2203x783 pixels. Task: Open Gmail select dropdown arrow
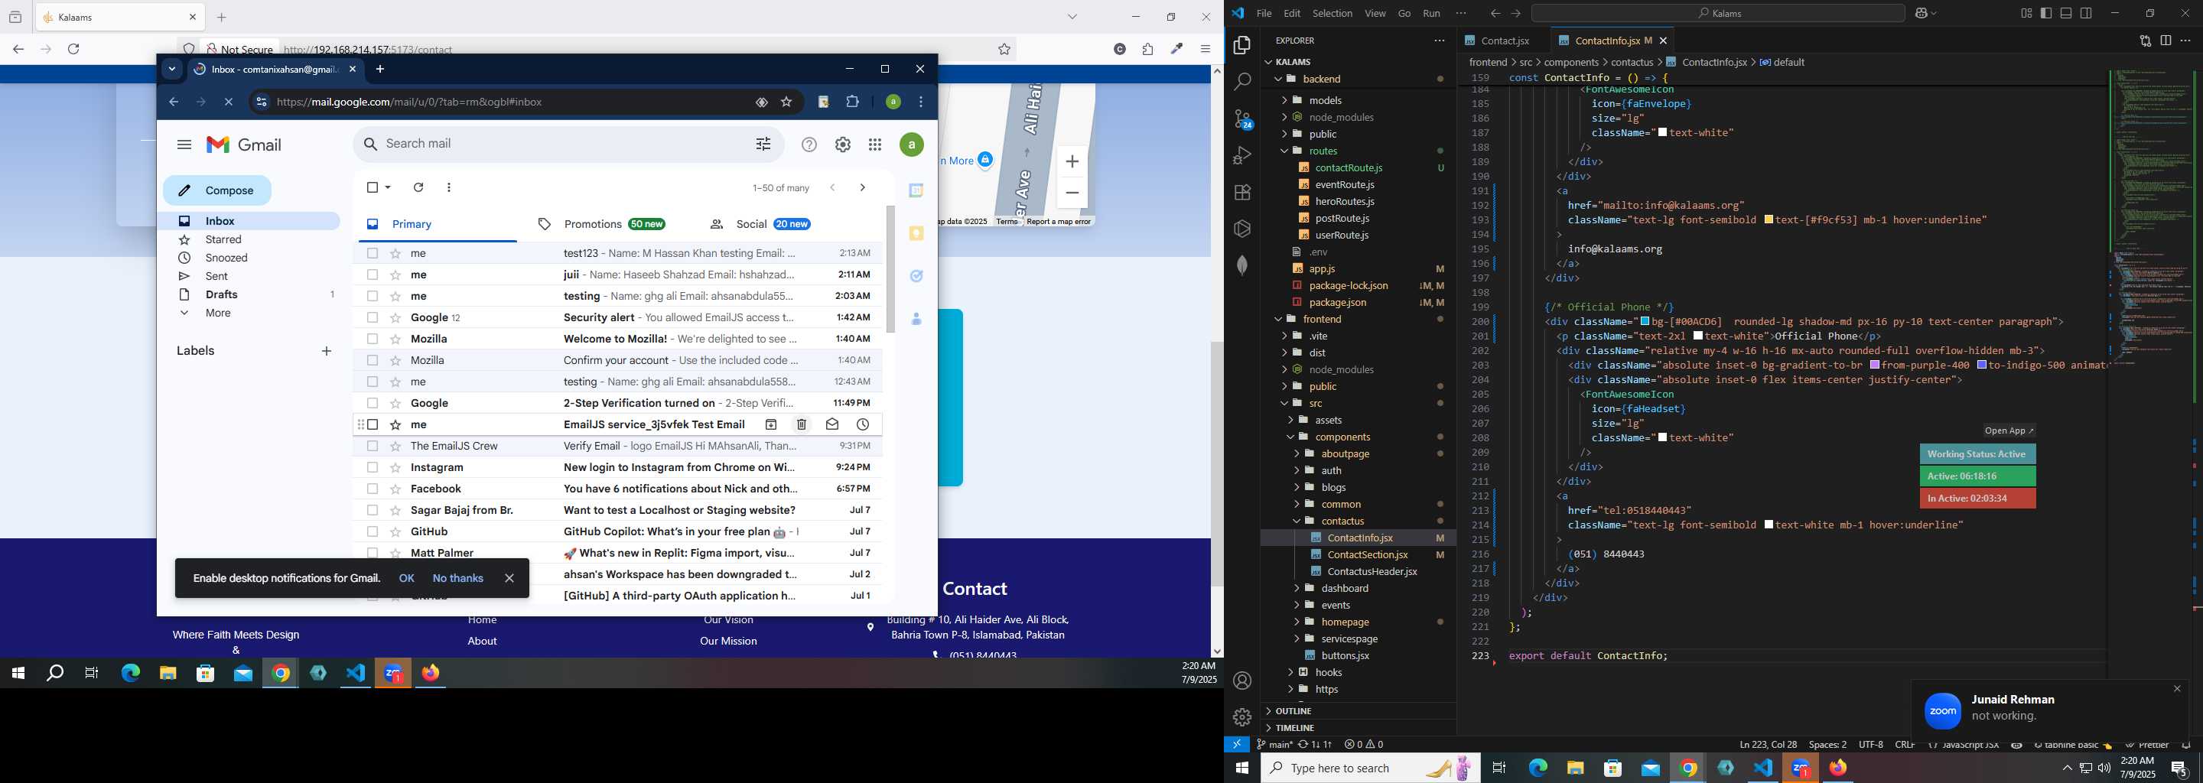[389, 187]
